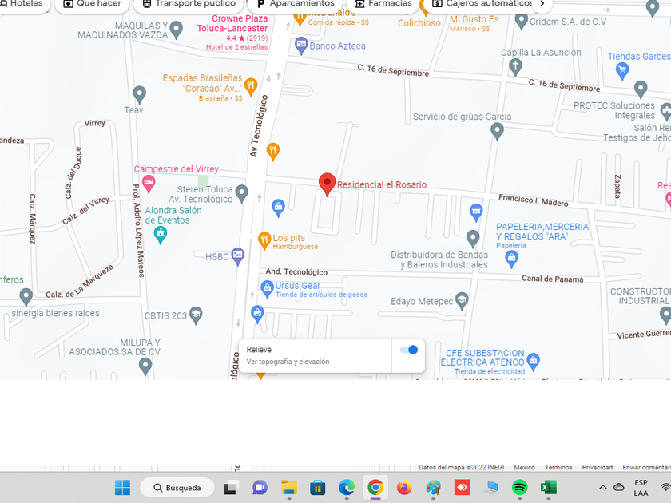Open the Tiendas Garces shopping cart marker
This screenshot has height=503, width=671.
click(622, 71)
